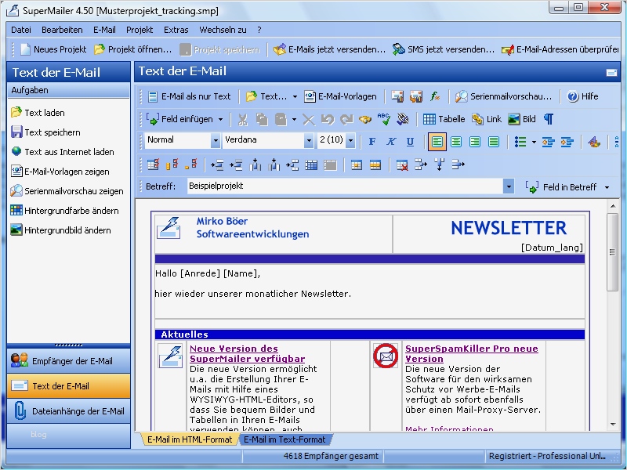Open the Verdana font dropdown
Viewport: 627px width, 470px height.
pos(309,141)
